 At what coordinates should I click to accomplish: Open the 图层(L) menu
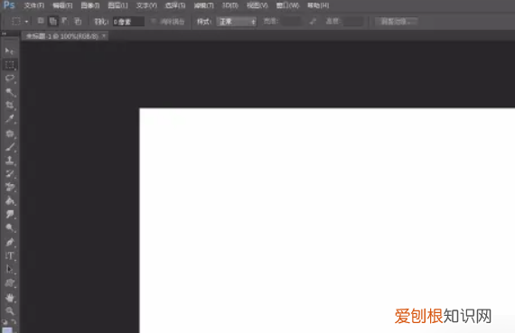[x=118, y=5]
